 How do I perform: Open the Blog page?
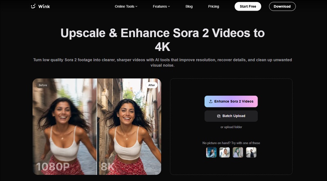tap(189, 7)
